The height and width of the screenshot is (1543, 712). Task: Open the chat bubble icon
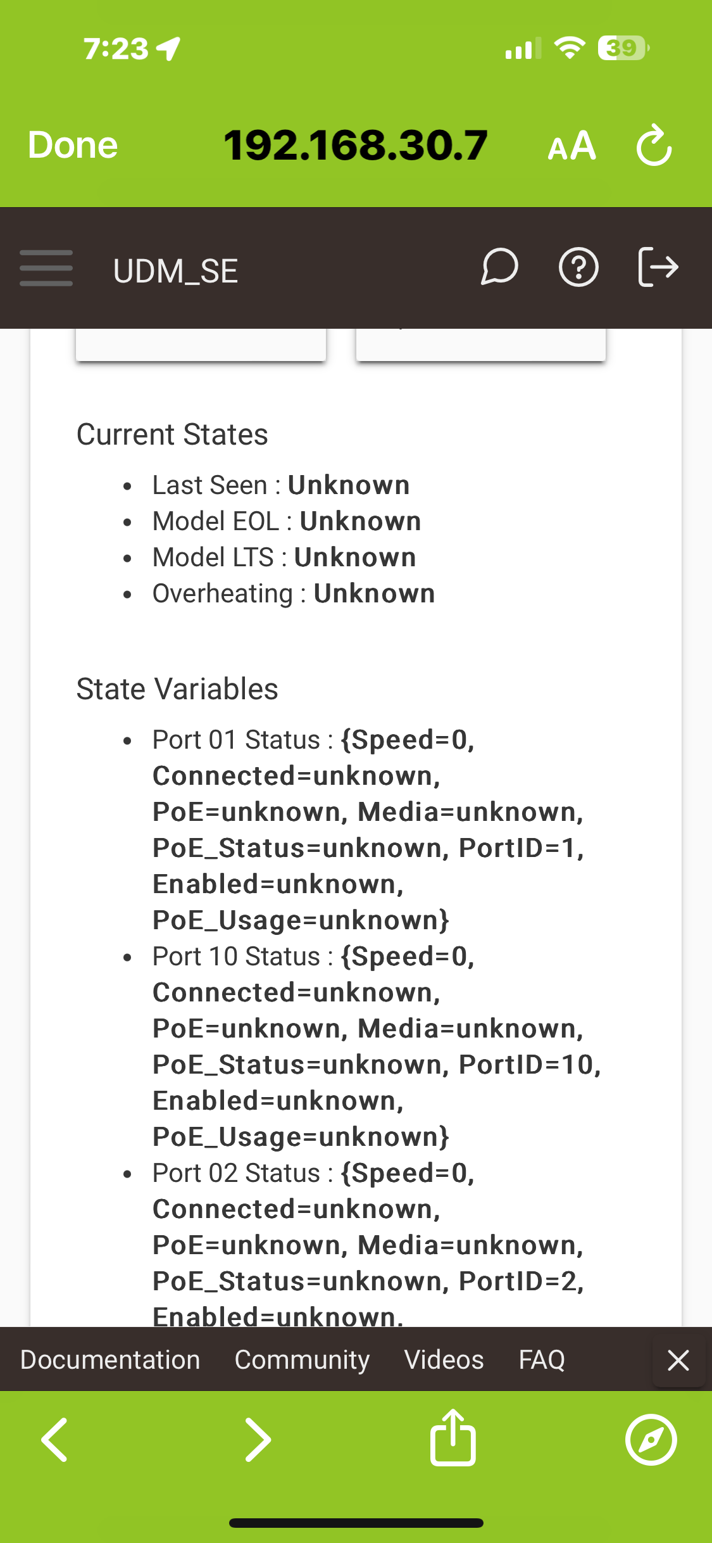point(499,267)
